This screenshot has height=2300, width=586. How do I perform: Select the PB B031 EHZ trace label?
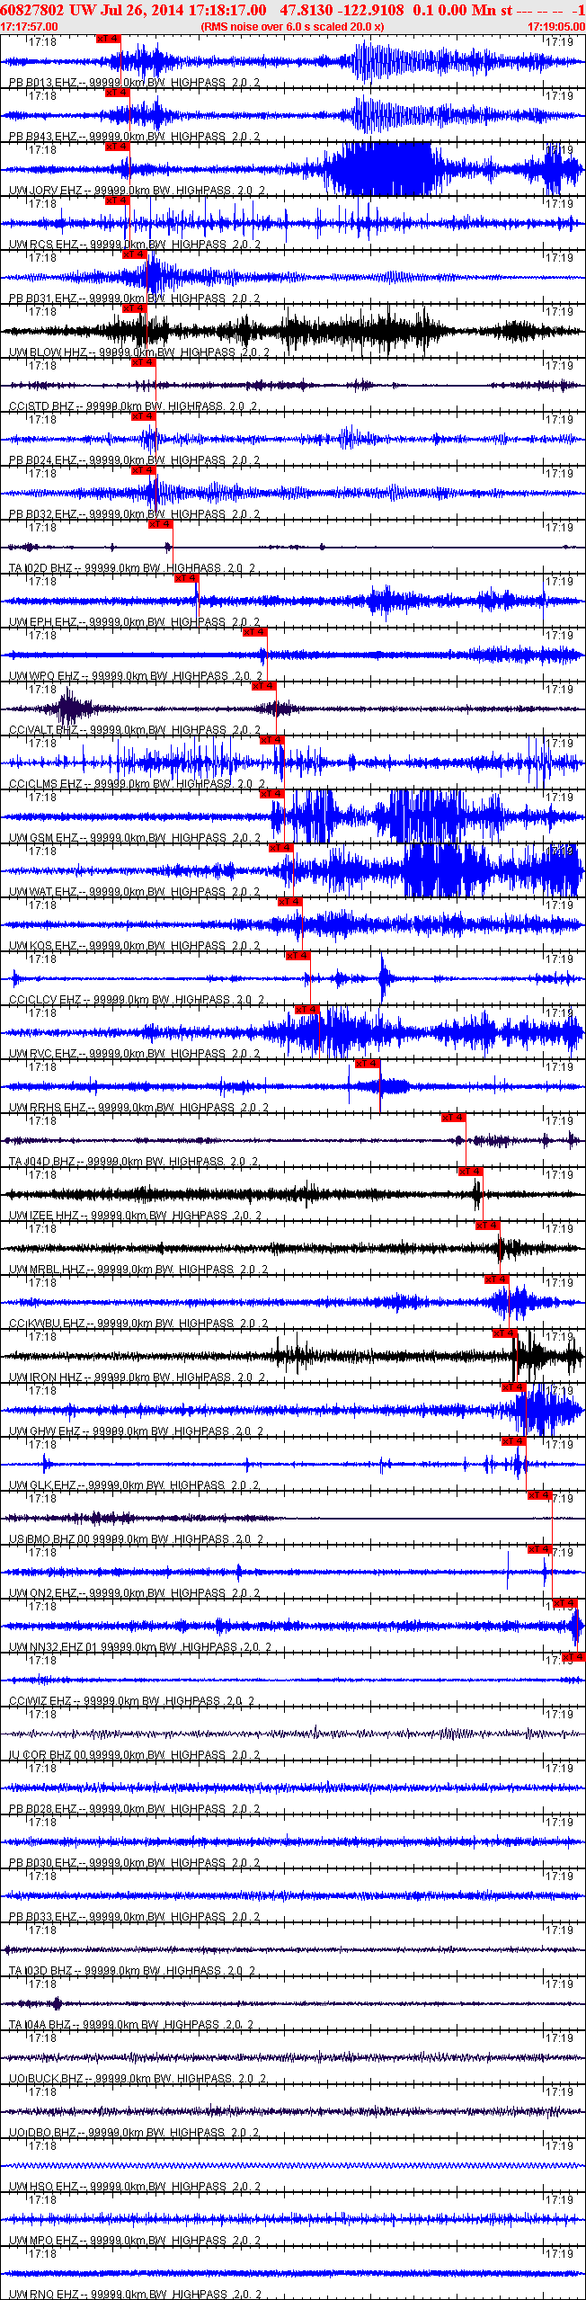pyautogui.click(x=134, y=299)
